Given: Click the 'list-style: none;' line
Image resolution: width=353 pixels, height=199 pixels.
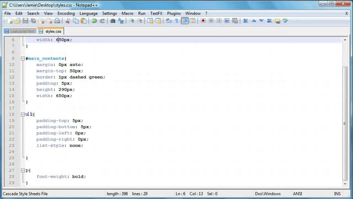Looking at the screenshot, I should point(60,145).
